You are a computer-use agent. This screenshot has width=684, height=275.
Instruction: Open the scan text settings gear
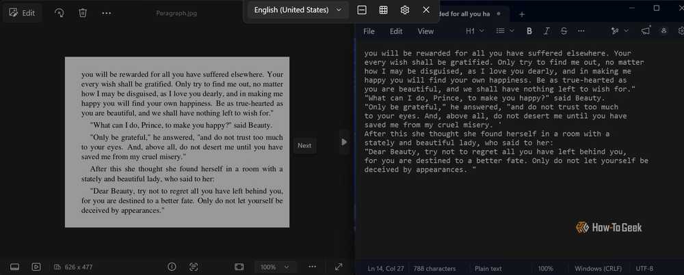click(405, 10)
